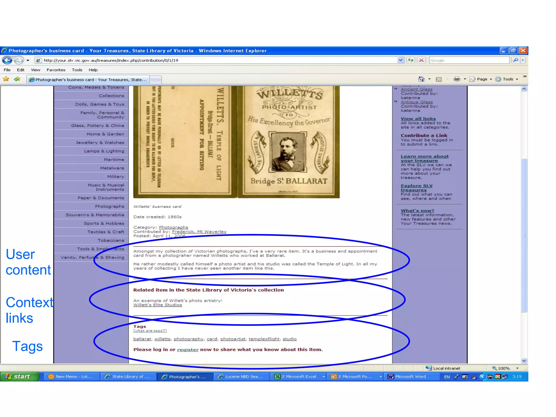Click the Home toolbar icon
Image resolution: width=556 pixels, height=417 pixels.
(421, 79)
